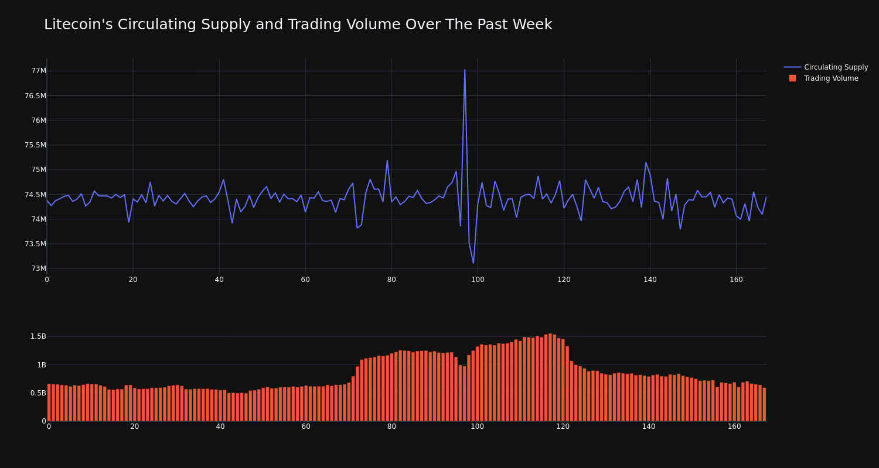Click x-axis tick 100 under supply chart
Viewport: 879px width, 468px height.
478,280
